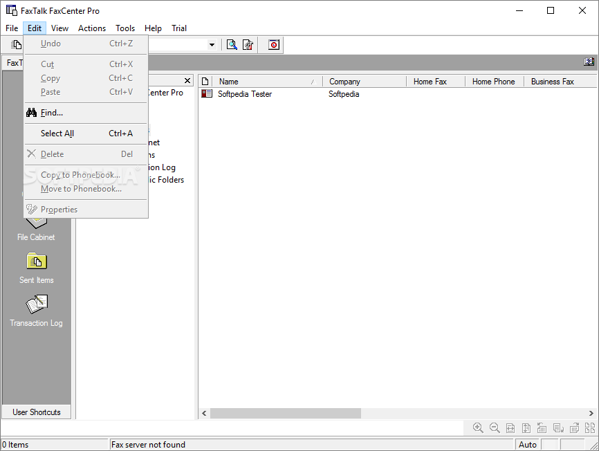Screen dimensions: 599x451
Task: Sort by the Home Fax column
Action: point(436,82)
